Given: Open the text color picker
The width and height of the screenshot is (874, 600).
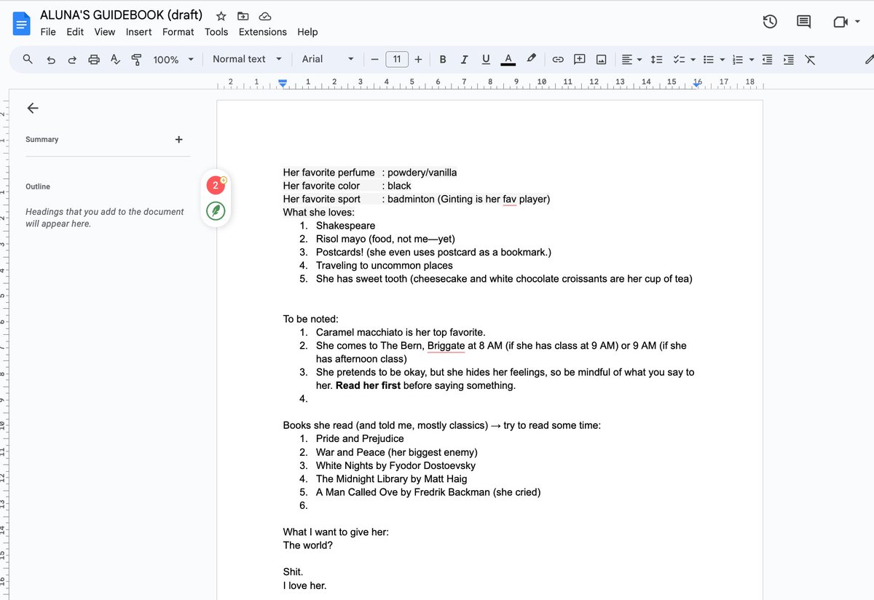Looking at the screenshot, I should 508,60.
